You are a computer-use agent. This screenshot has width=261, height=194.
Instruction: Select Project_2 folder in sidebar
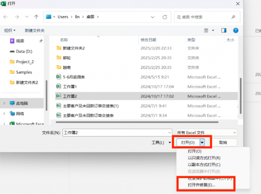(x=22, y=62)
